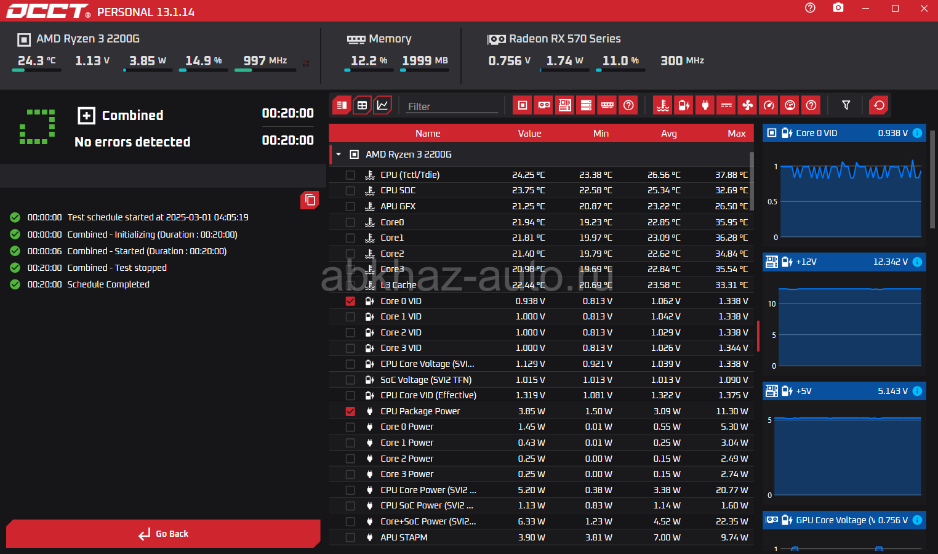Sort by the Min column header
The height and width of the screenshot is (554, 938).
pos(601,134)
